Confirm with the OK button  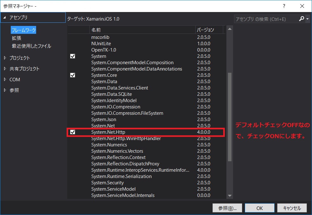259,208
